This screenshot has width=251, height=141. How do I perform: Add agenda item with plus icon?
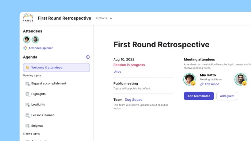coord(88,57)
